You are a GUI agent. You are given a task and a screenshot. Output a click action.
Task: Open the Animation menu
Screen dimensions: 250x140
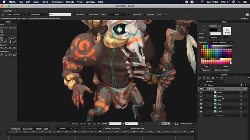pyautogui.click(x=57, y=2)
